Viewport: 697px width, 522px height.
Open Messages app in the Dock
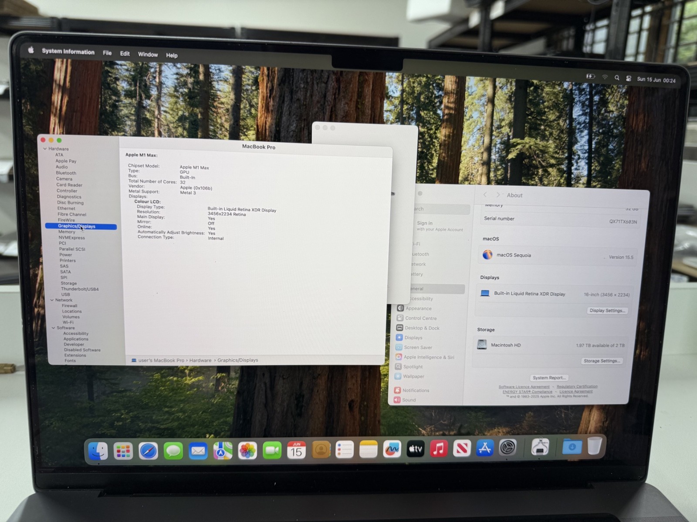173,451
